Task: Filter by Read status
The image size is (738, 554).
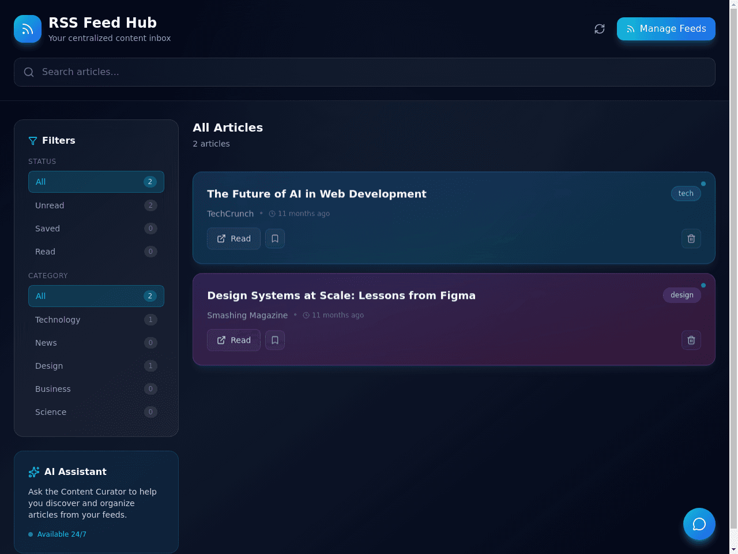Action: [x=96, y=252]
